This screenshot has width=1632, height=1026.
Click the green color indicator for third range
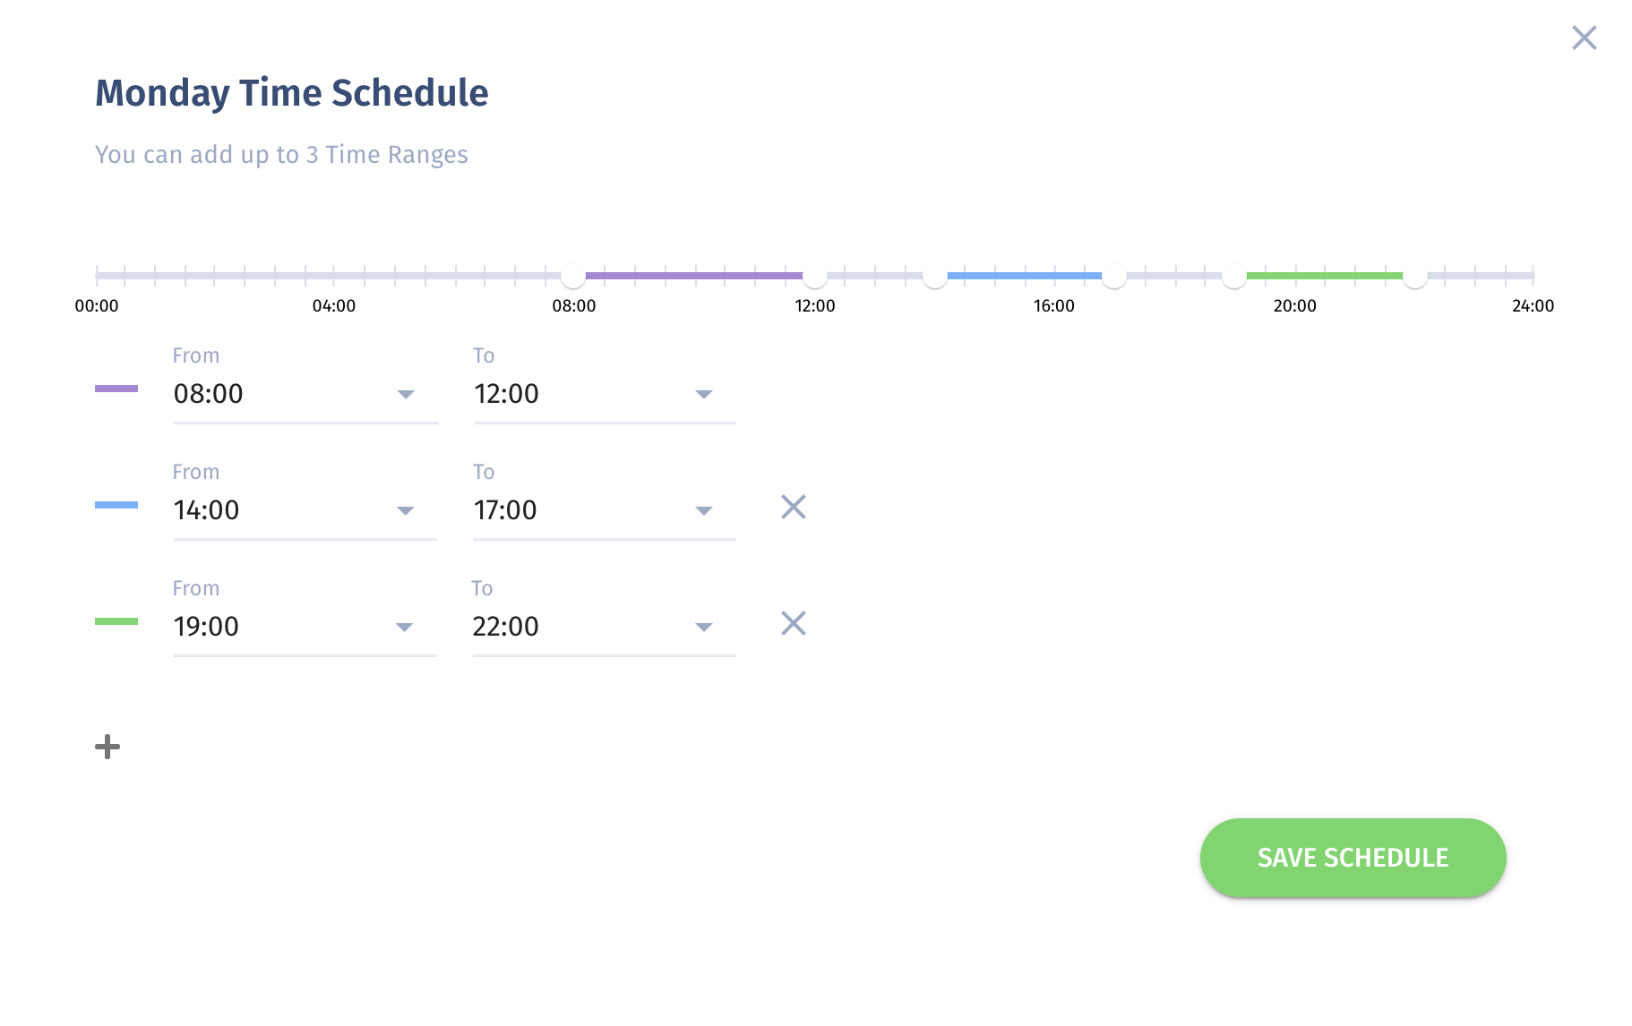[x=116, y=621]
